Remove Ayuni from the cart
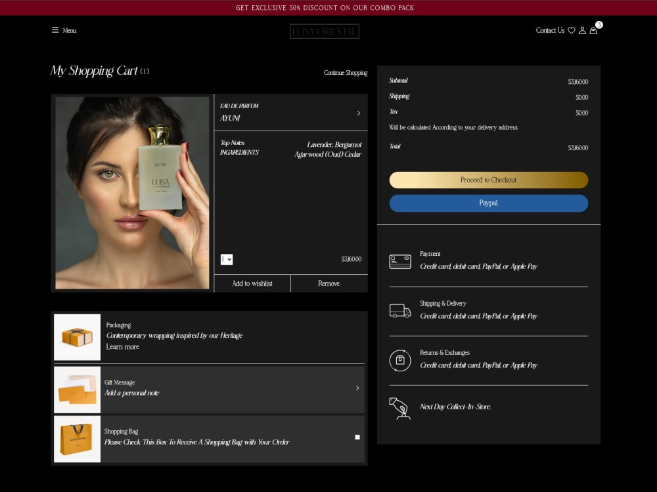The width and height of the screenshot is (657, 492). pyautogui.click(x=329, y=283)
